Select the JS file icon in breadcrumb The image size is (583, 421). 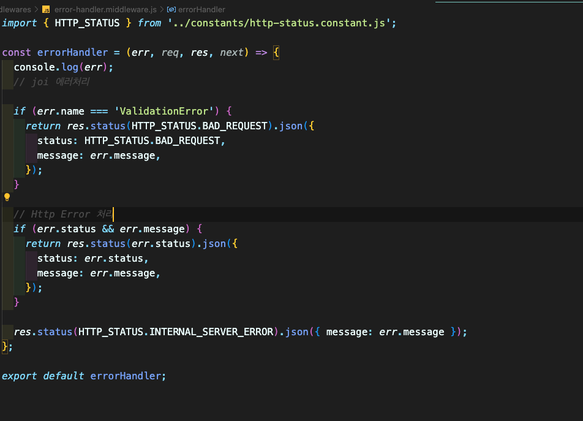coord(46,9)
